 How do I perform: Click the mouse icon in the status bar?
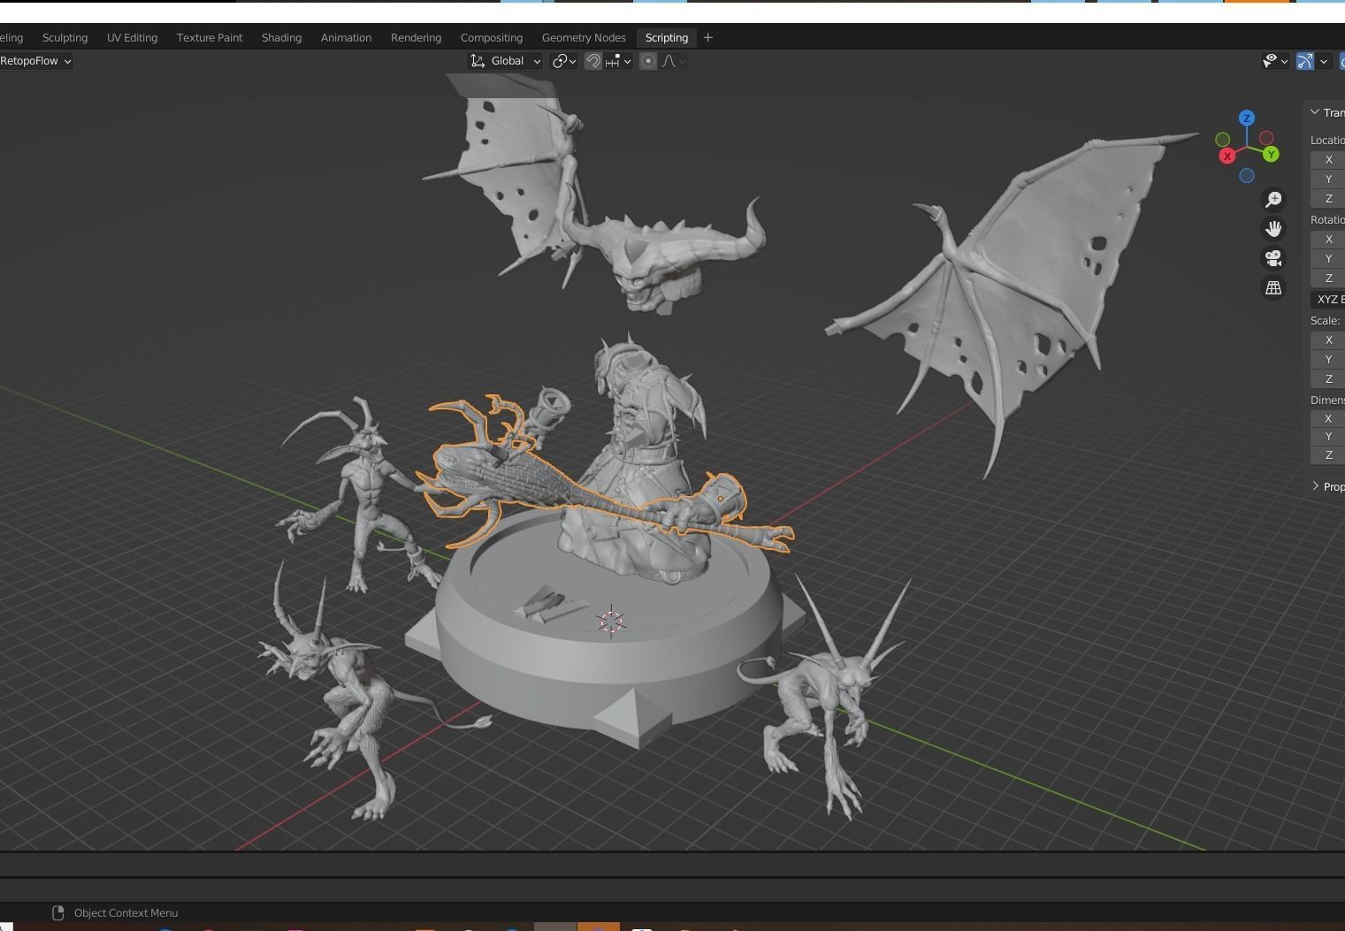point(58,912)
